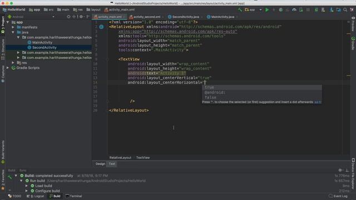Screen dimensions: 356x200
Task: Open the Android profiler gauge icon
Action: (x=294, y=10)
